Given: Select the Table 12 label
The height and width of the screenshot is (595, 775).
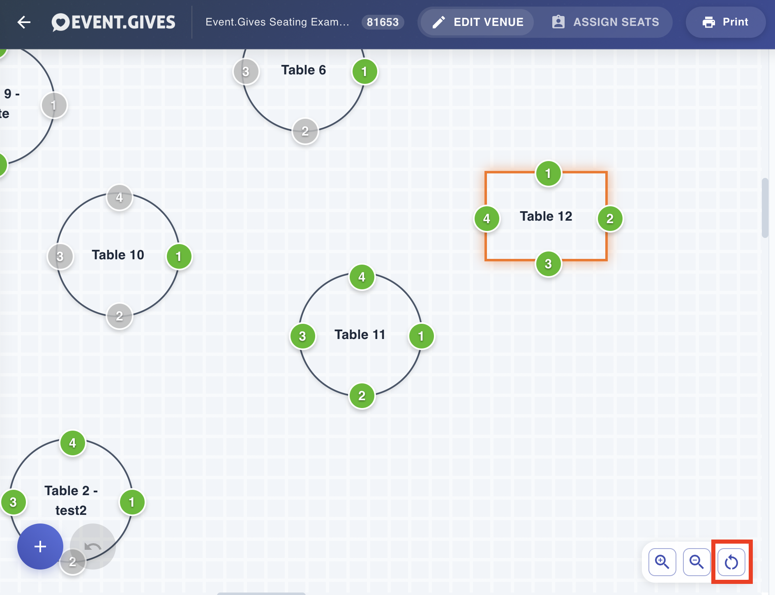Looking at the screenshot, I should pos(546,216).
